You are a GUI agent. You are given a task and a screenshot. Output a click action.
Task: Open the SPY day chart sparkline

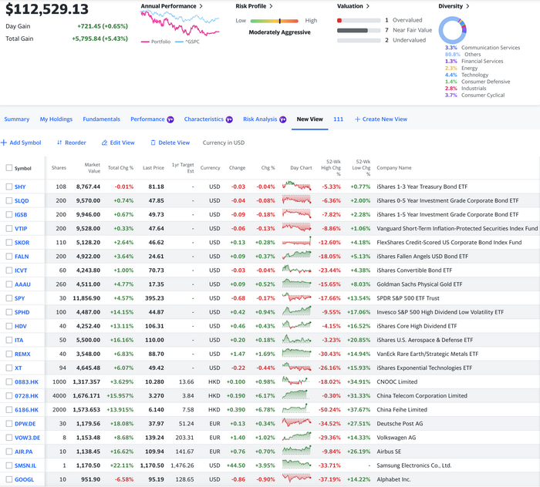[x=296, y=297]
